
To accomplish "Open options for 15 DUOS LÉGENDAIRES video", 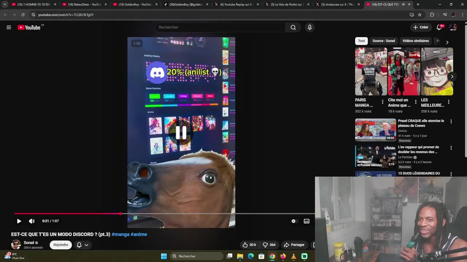I will [451, 174].
